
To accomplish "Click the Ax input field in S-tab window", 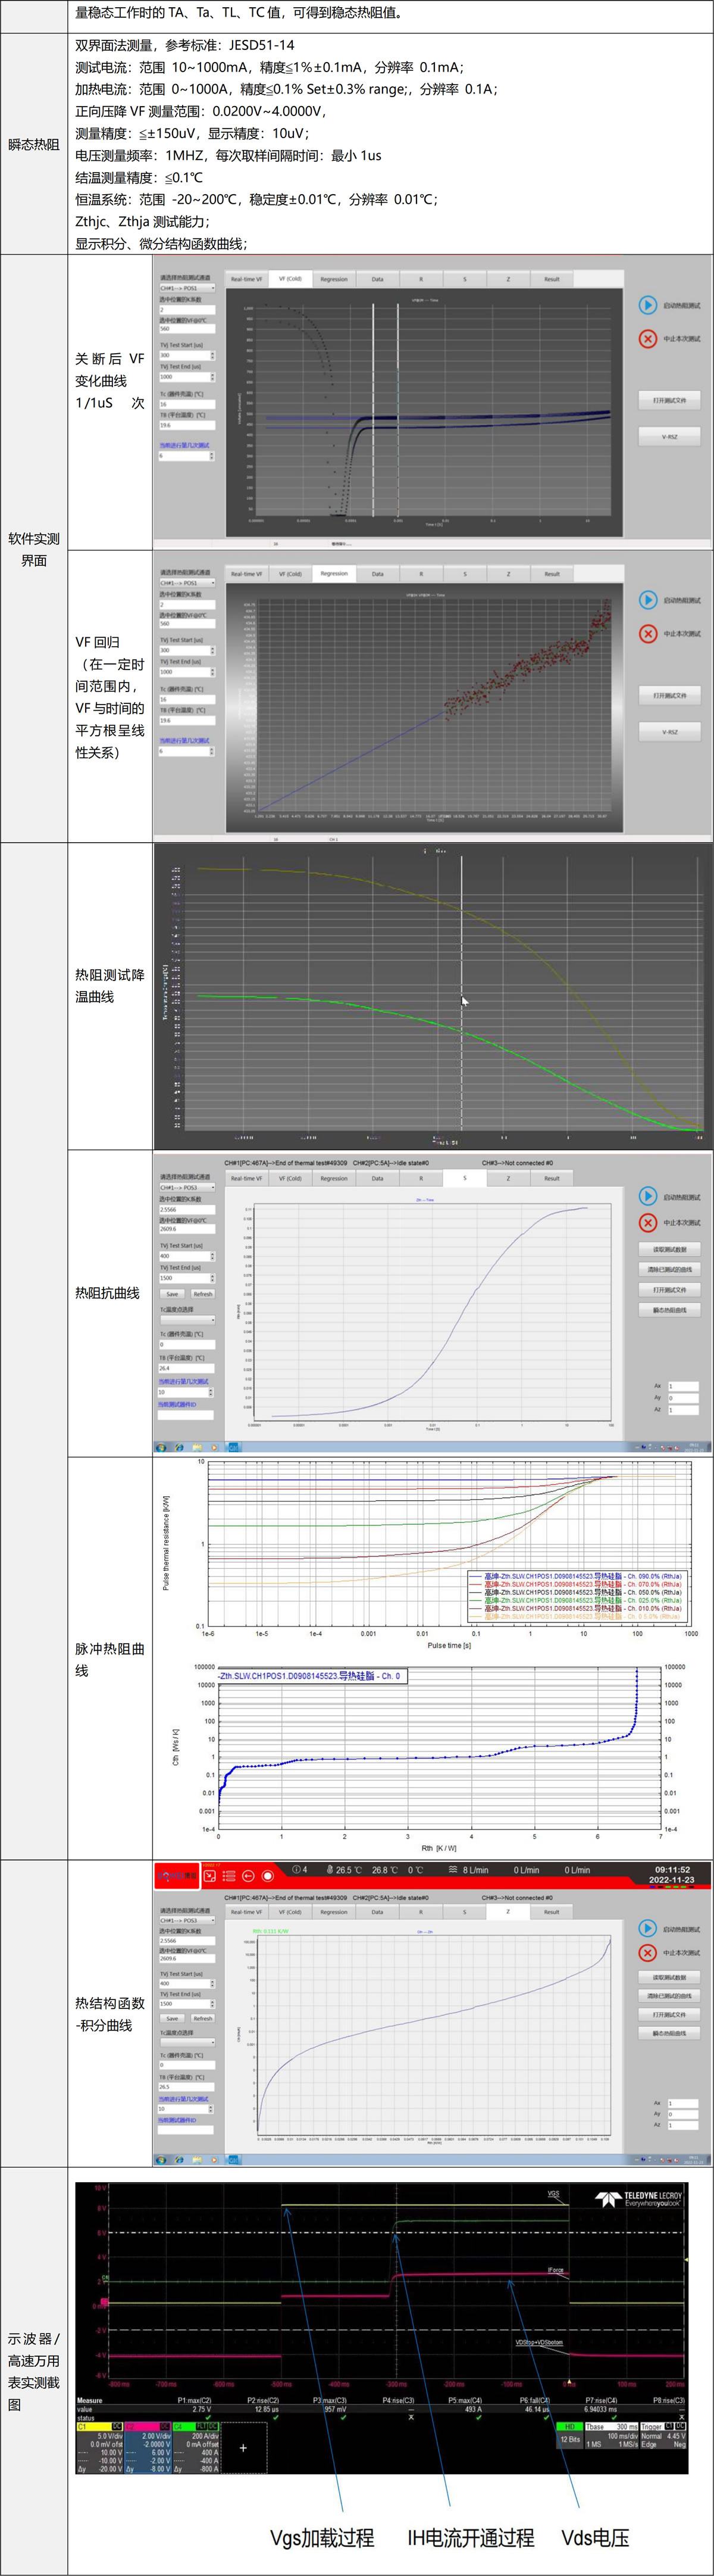I will coord(683,1386).
